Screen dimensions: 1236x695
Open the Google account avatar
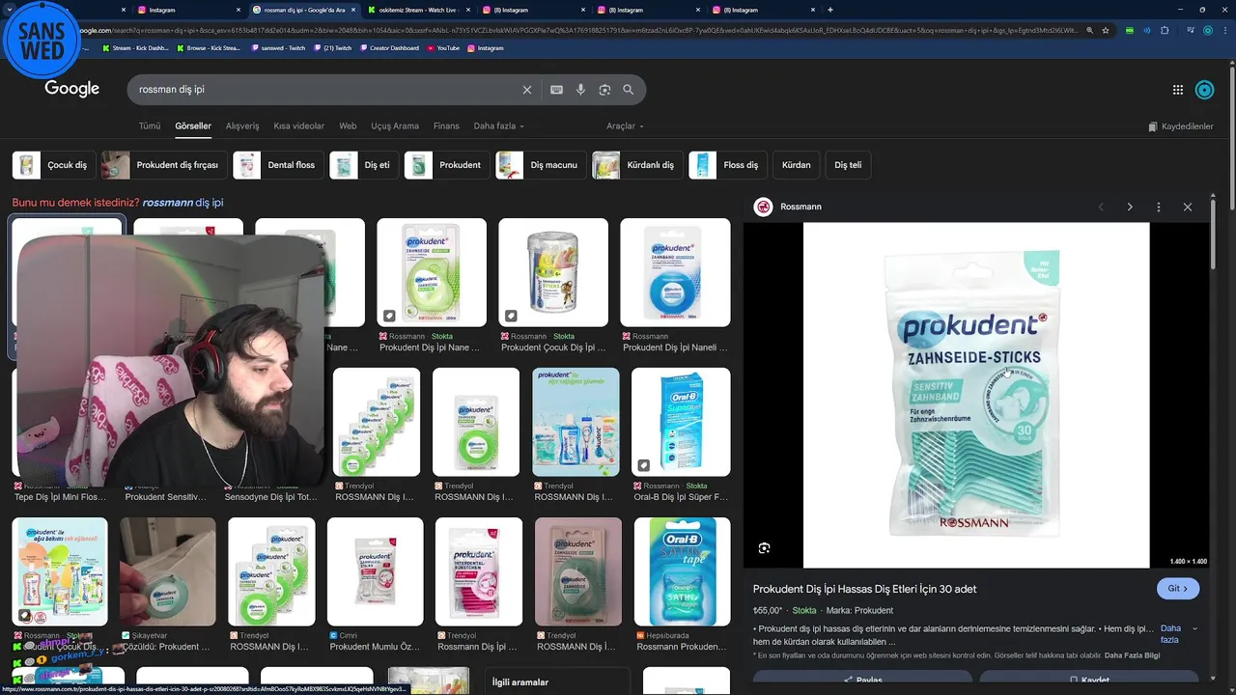point(1205,90)
